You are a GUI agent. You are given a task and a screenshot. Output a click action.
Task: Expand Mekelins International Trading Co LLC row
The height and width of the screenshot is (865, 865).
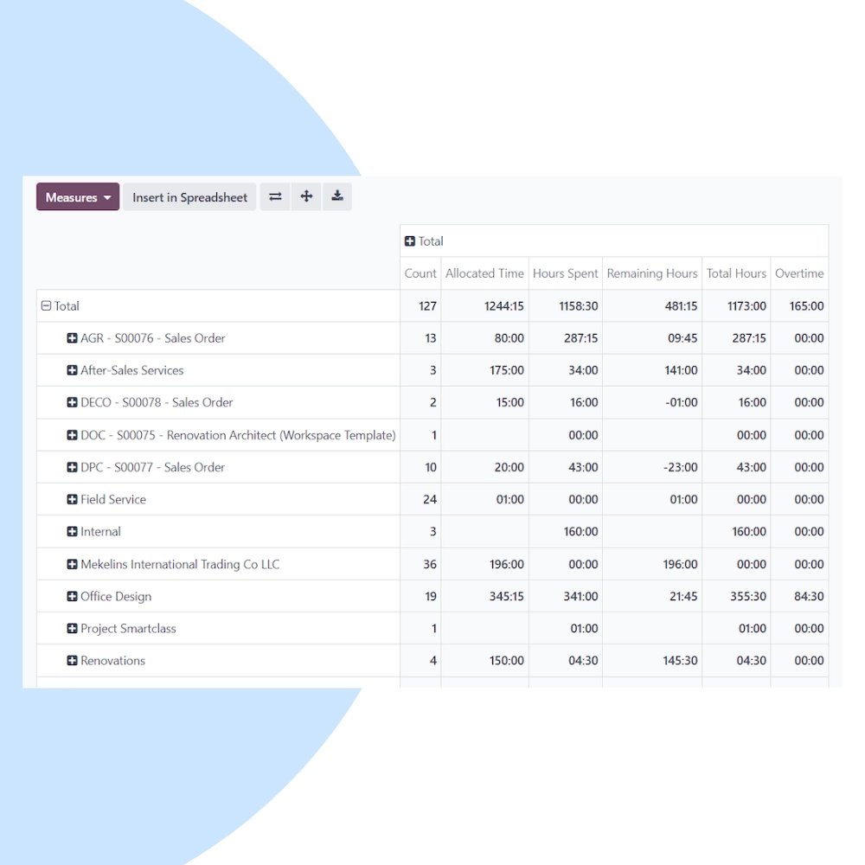click(x=73, y=563)
